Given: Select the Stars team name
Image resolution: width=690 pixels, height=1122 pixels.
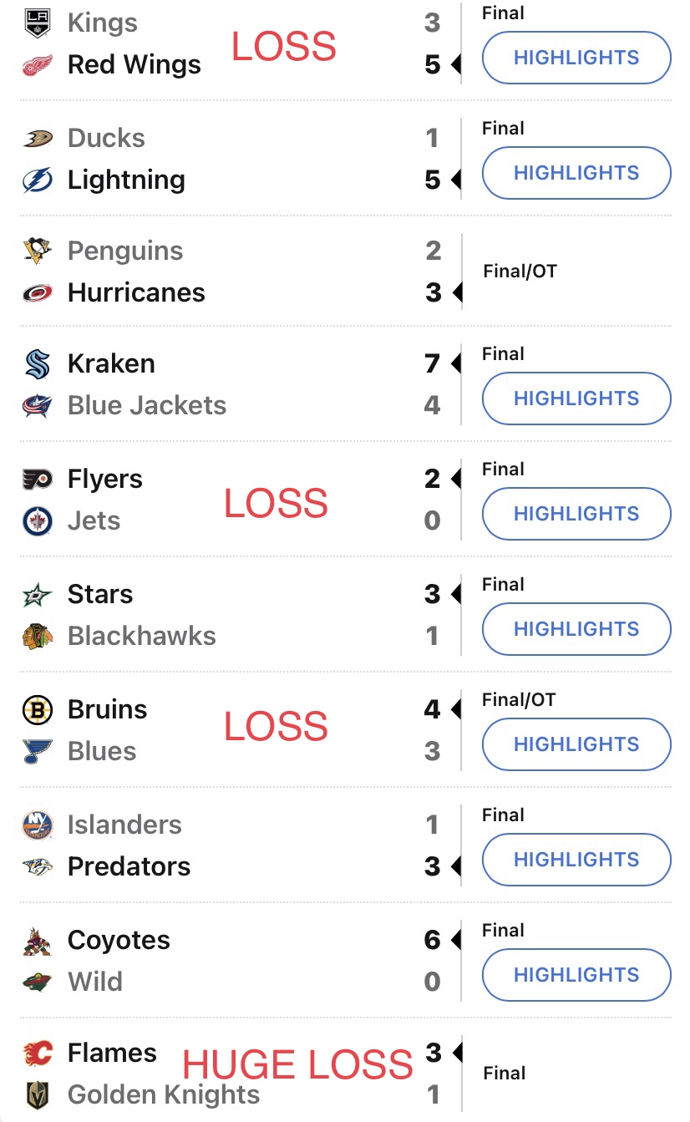Looking at the screenshot, I should [100, 594].
